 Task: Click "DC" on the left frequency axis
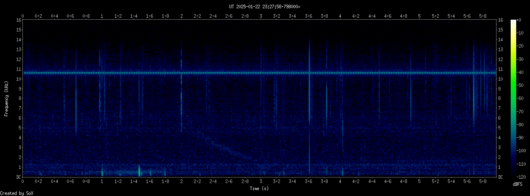pos(18,177)
